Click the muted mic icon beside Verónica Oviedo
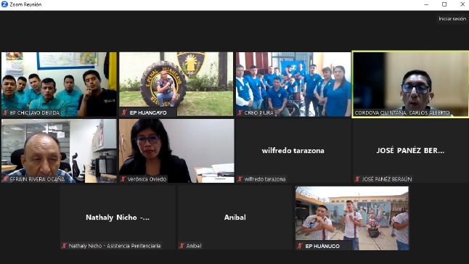This screenshot has width=469, height=264. tap(123, 179)
